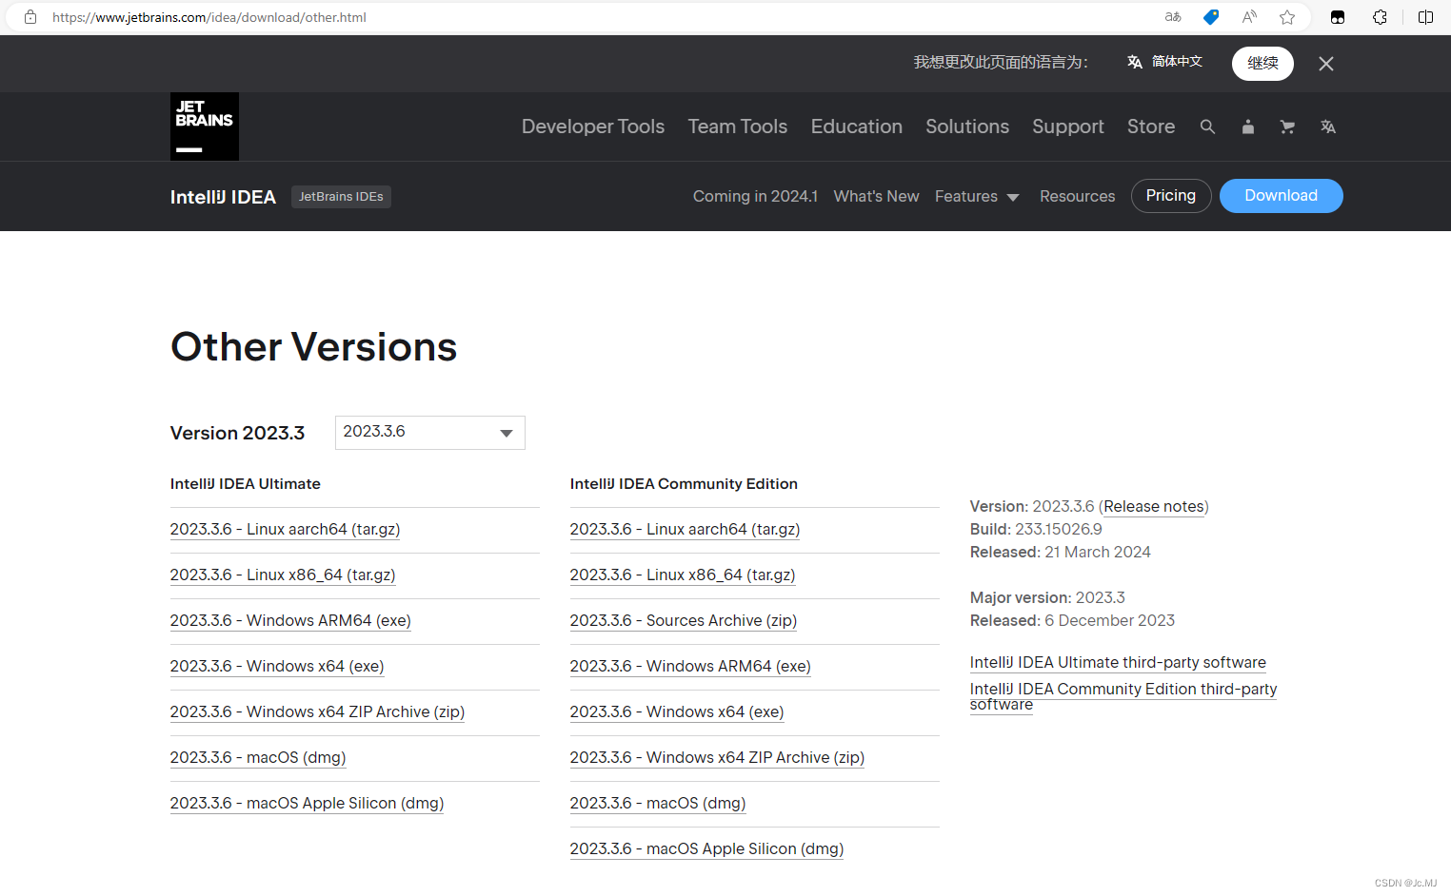Click the Build: 233.15026.9 text
The width and height of the screenshot is (1451, 896).
click(x=1036, y=530)
